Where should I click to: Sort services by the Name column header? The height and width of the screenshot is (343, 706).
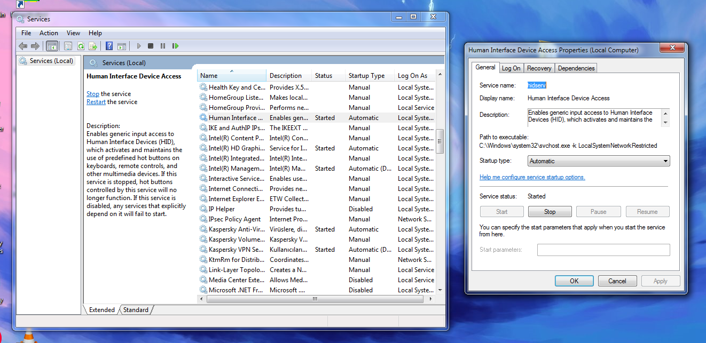click(x=231, y=75)
